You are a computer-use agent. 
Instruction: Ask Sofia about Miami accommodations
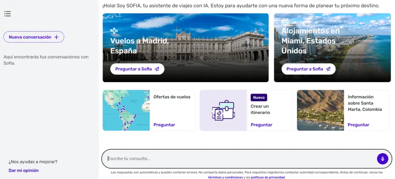(x=308, y=69)
